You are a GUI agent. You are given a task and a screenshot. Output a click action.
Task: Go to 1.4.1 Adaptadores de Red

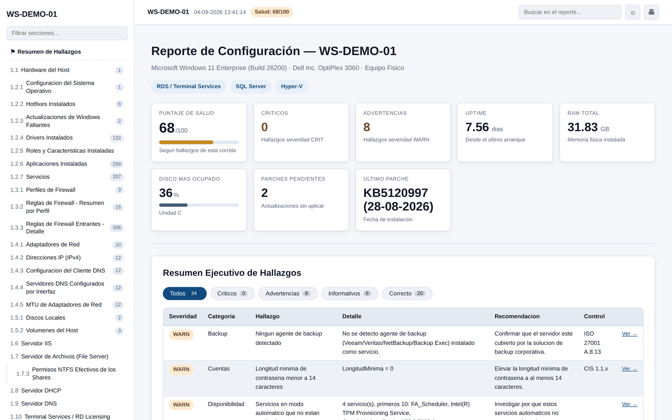click(67, 244)
